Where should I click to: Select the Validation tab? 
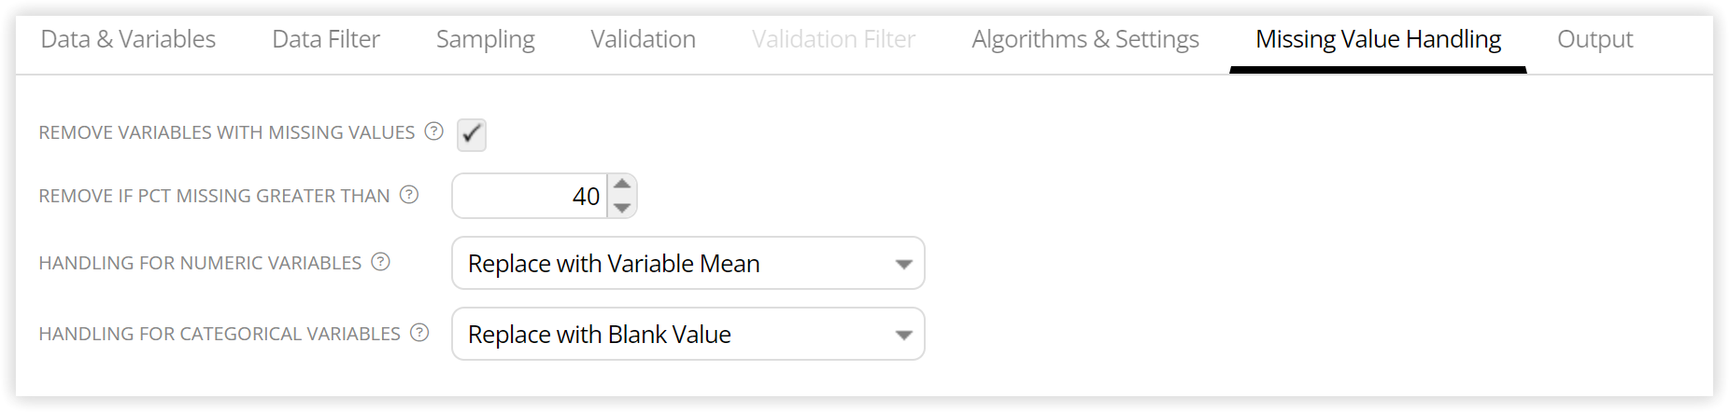[643, 39]
